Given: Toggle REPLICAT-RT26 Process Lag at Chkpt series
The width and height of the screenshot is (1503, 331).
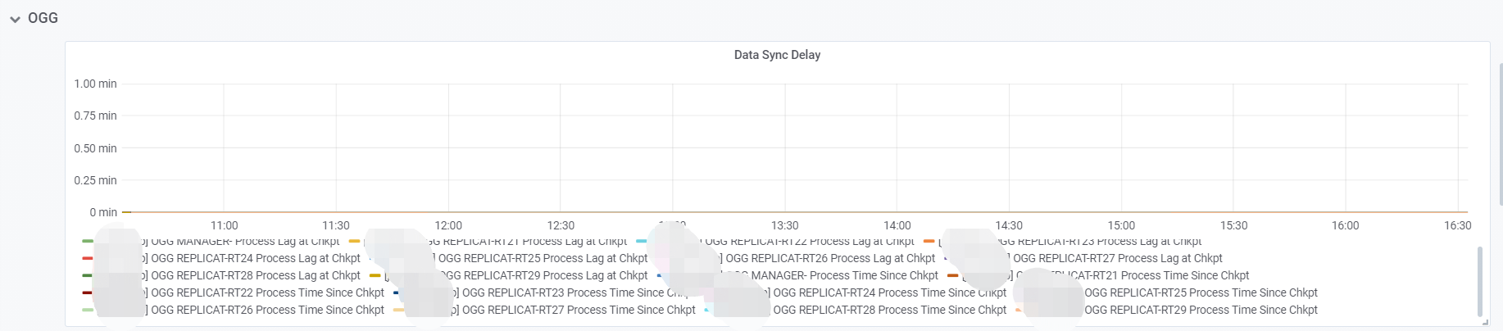Looking at the screenshot, I should pyautogui.click(x=829, y=258).
